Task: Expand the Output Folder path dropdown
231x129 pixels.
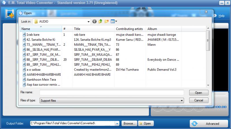Action: [x=117, y=124]
